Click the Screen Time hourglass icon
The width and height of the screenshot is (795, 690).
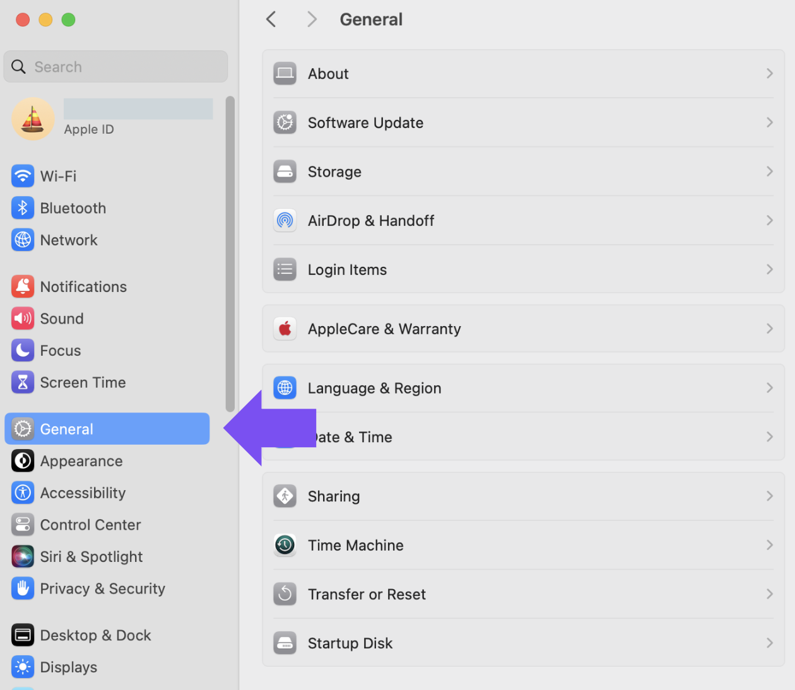(x=23, y=383)
